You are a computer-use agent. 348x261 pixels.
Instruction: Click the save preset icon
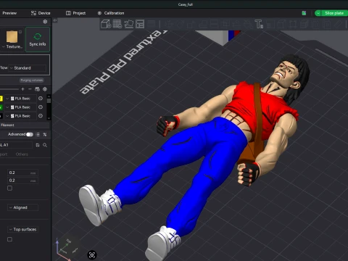(x=38, y=145)
